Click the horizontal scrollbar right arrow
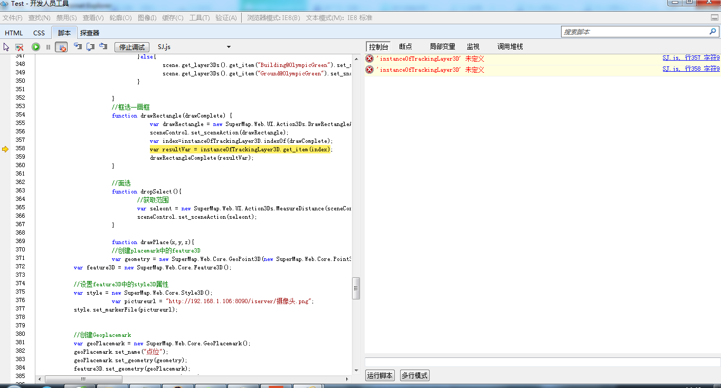The width and height of the screenshot is (721, 388). point(347,379)
